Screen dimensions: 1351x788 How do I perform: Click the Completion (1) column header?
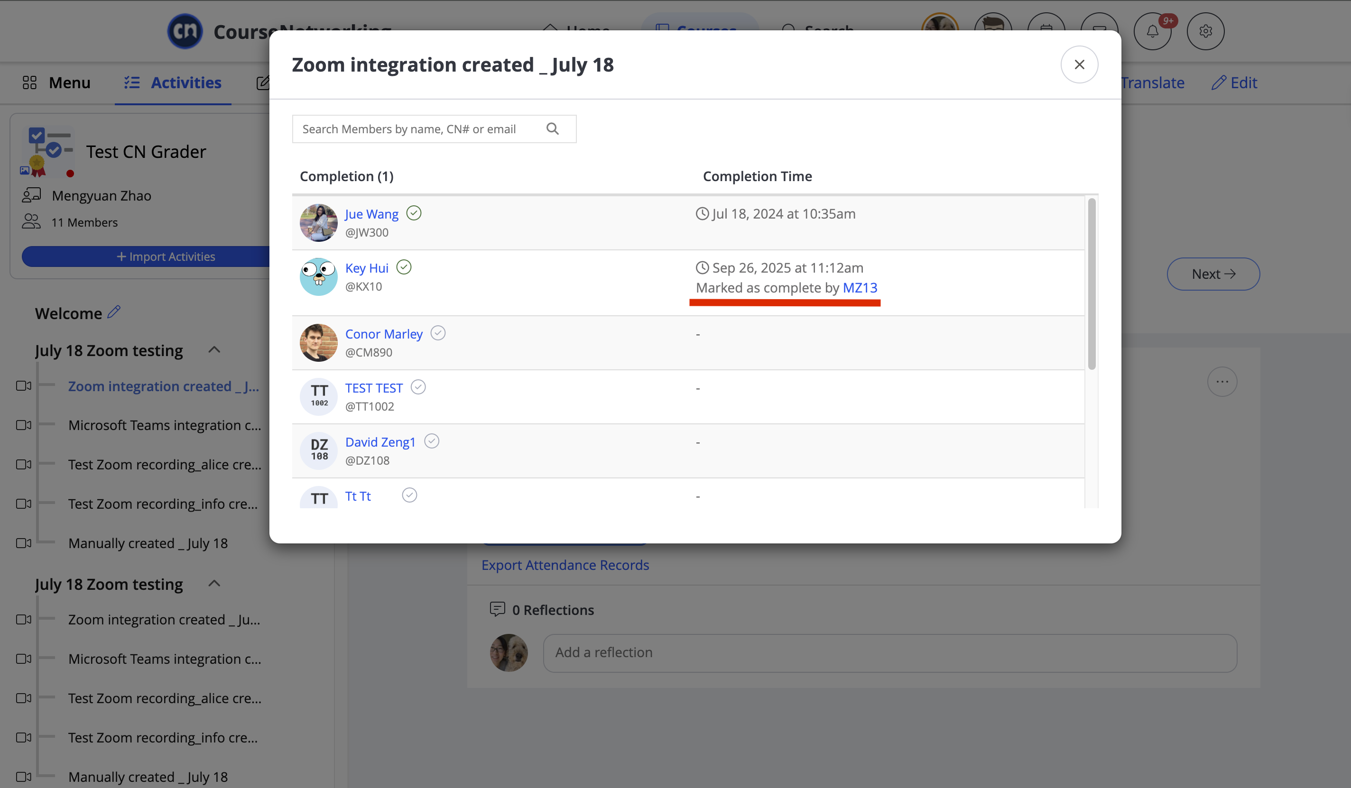(x=346, y=176)
